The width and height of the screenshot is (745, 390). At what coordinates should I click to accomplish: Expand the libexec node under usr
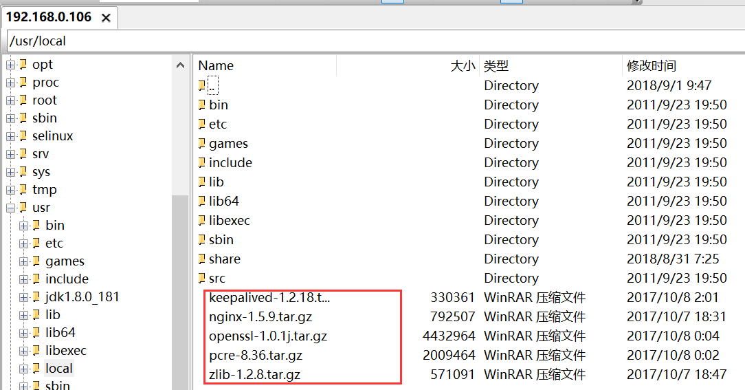[x=24, y=351]
